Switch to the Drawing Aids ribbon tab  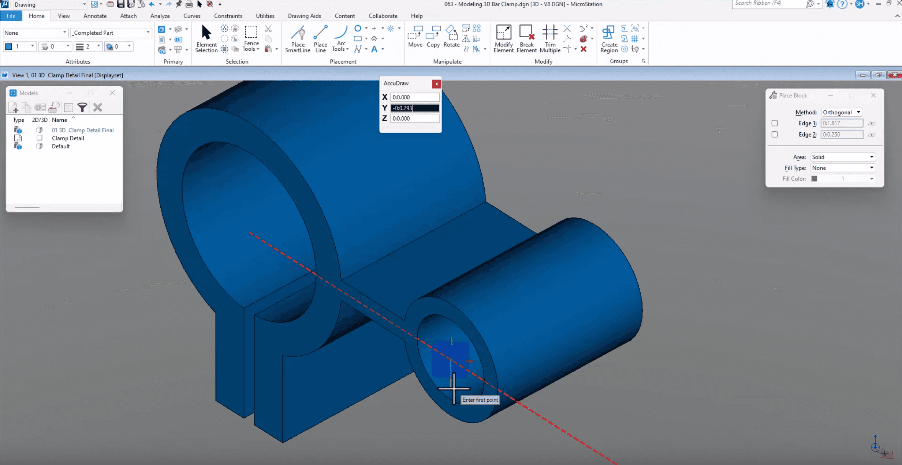pyautogui.click(x=304, y=16)
